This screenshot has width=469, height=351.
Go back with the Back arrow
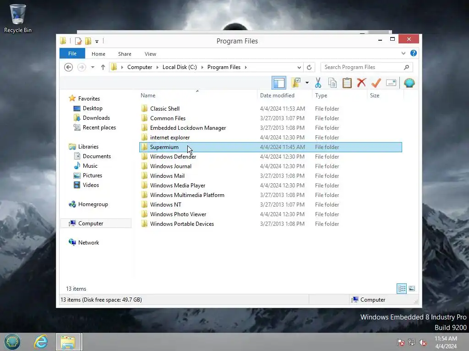coord(69,67)
